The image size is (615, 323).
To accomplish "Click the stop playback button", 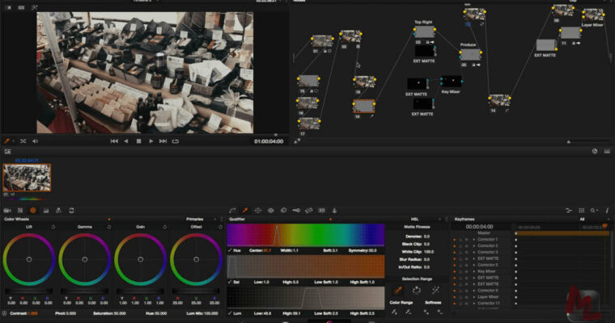I will pyautogui.click(x=138, y=141).
